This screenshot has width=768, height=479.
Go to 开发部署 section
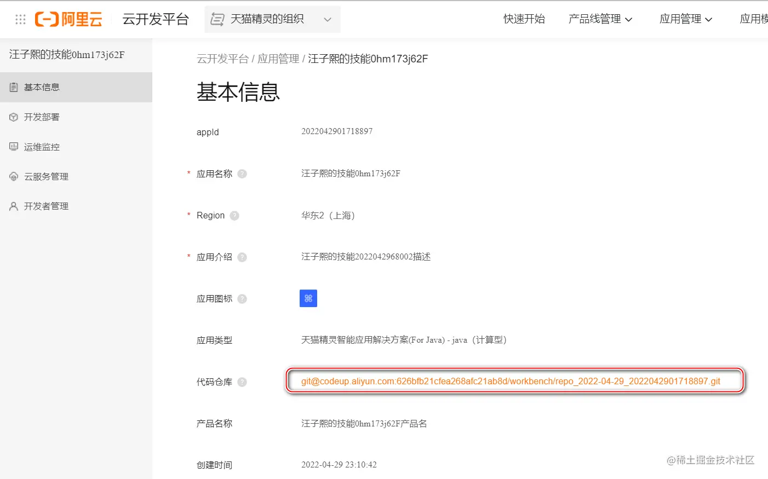point(76,117)
